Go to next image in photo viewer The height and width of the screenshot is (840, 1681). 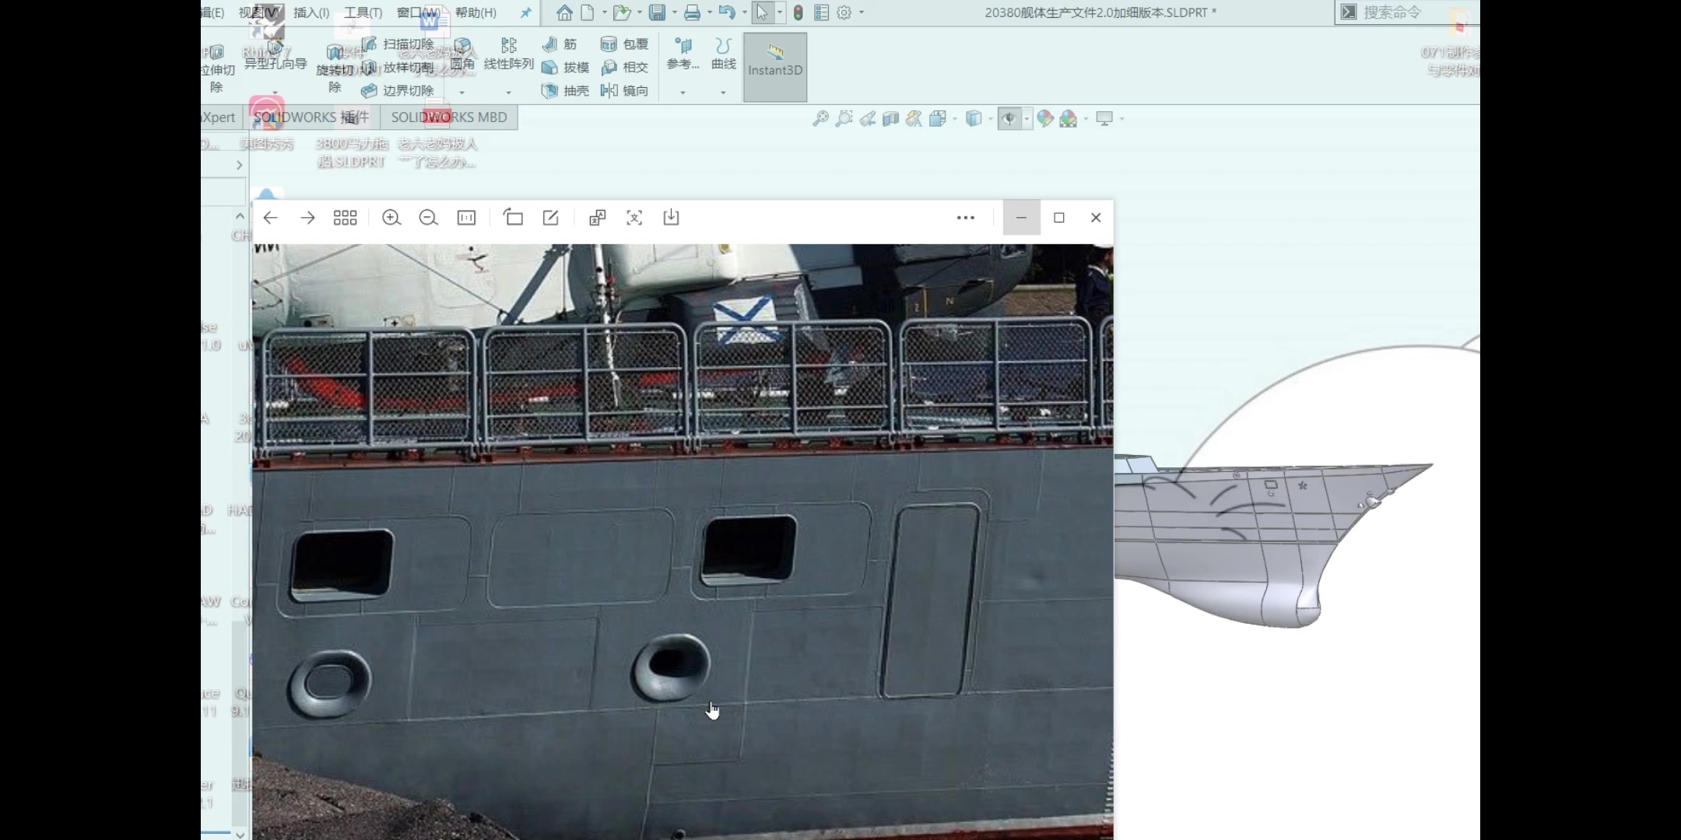307,218
